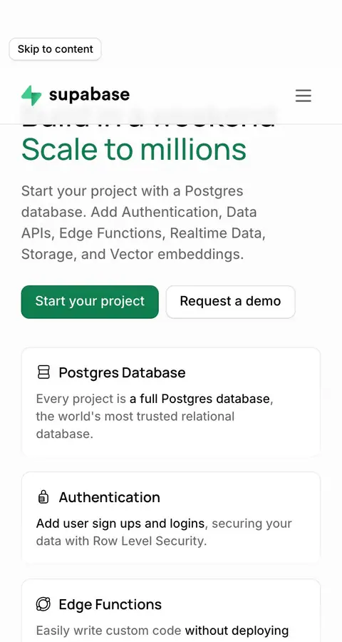Click the Authentication padlock icon
Screen dimensions: 342x642
click(x=43, y=497)
